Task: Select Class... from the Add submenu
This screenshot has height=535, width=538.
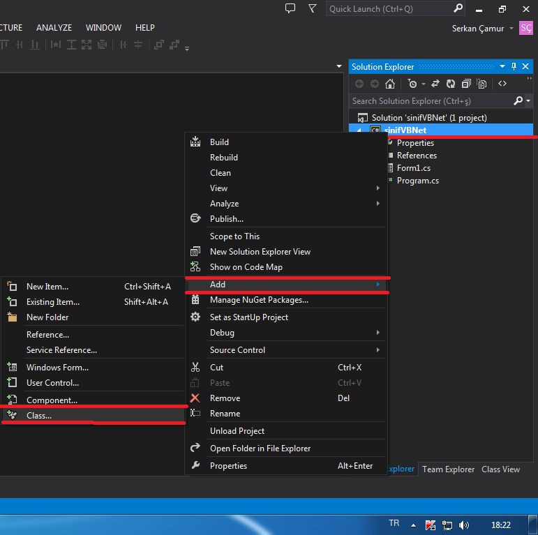Action: (94, 415)
